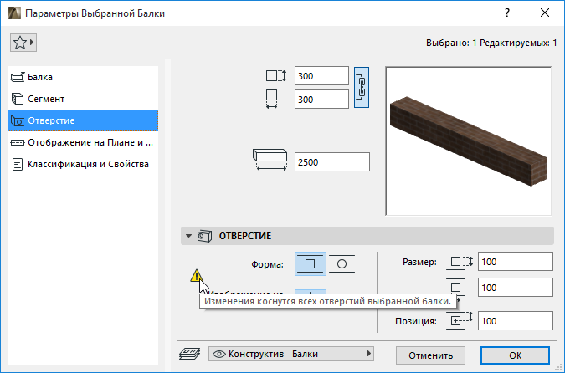The height and width of the screenshot is (373, 565).
Task: Click the yellow warning triangle icon
Action: click(196, 276)
